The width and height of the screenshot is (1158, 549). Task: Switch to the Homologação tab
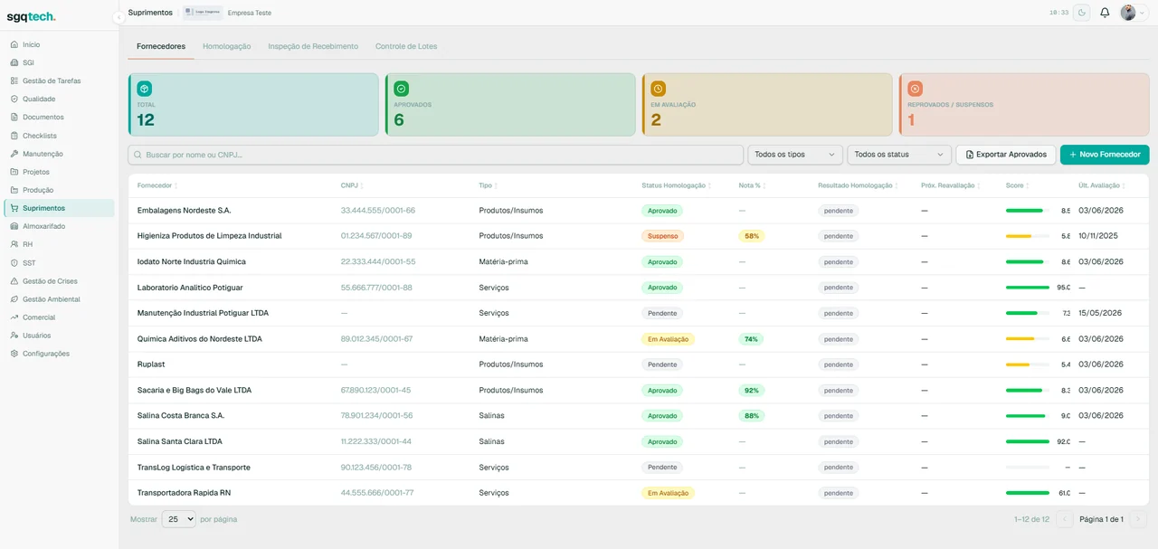coord(227,46)
